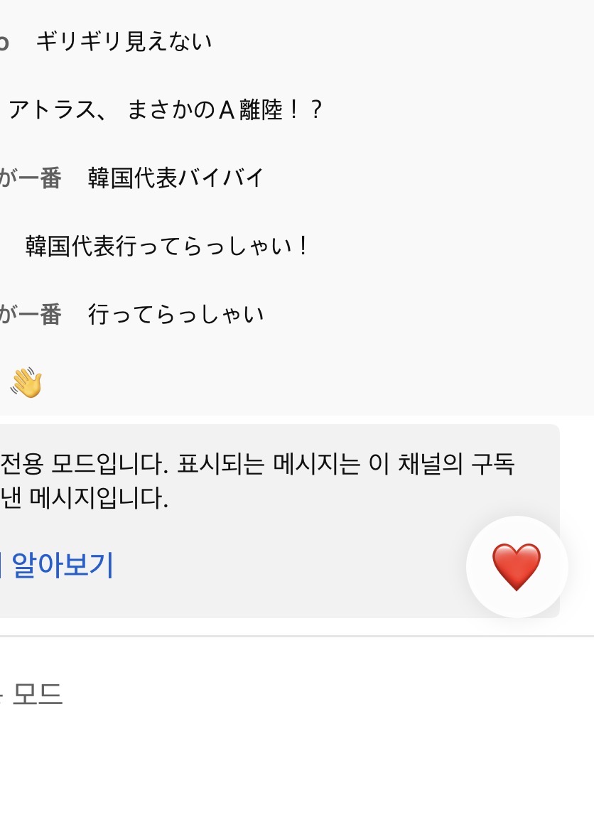Click the 韓国代表バイバイ chat message
The height and width of the screenshot is (827, 594).
pyautogui.click(x=175, y=178)
